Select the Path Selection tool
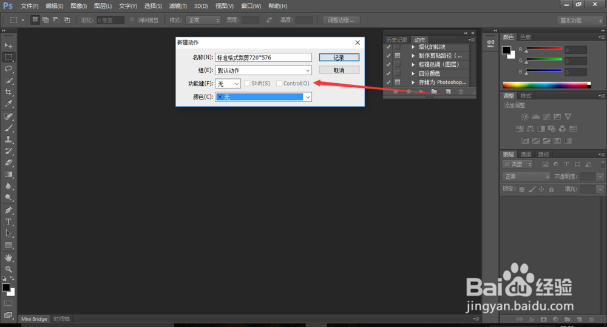This screenshot has height=327, width=607. [x=8, y=234]
